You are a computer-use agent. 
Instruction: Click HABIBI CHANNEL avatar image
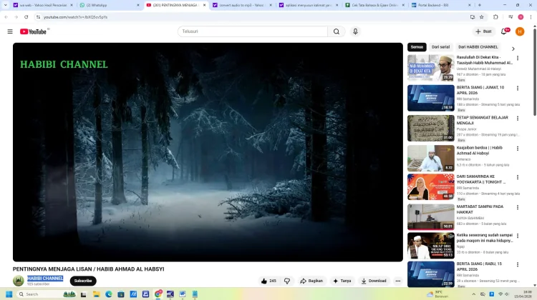coord(18,281)
